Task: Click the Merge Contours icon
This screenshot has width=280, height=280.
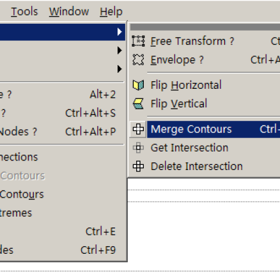Action: tap(138, 129)
